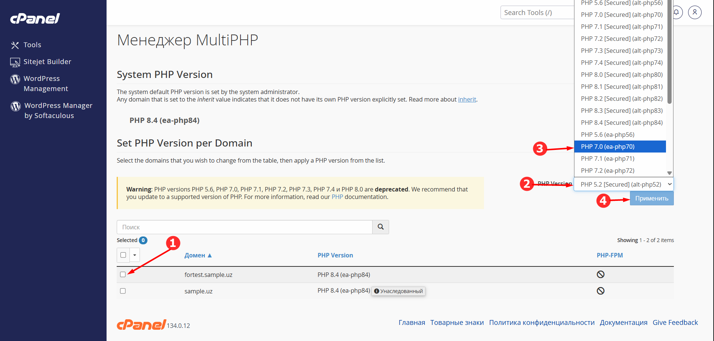Open WordPress Management in the sidebar

(46, 84)
